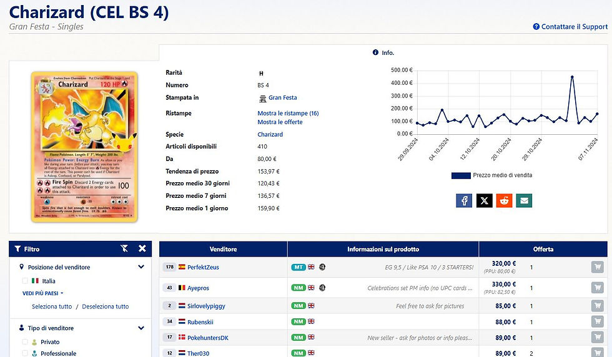Click English language flag in Rubenskii row
Screen dimensions: 612x357
[x=311, y=321]
